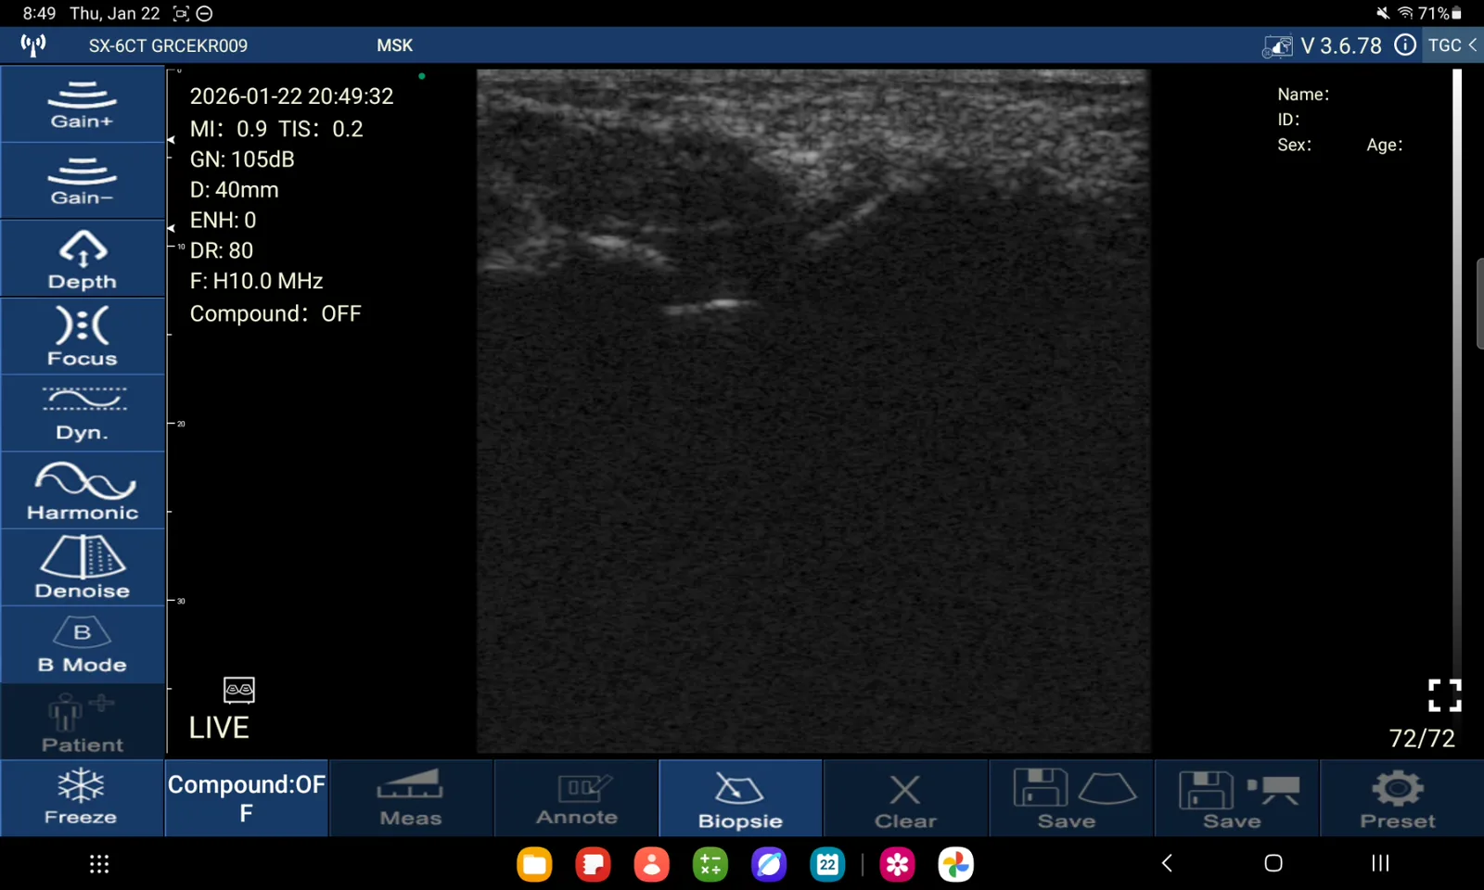The width and height of the screenshot is (1484, 890).
Task: Tap the 72/72 frame counter
Action: pos(1422,738)
